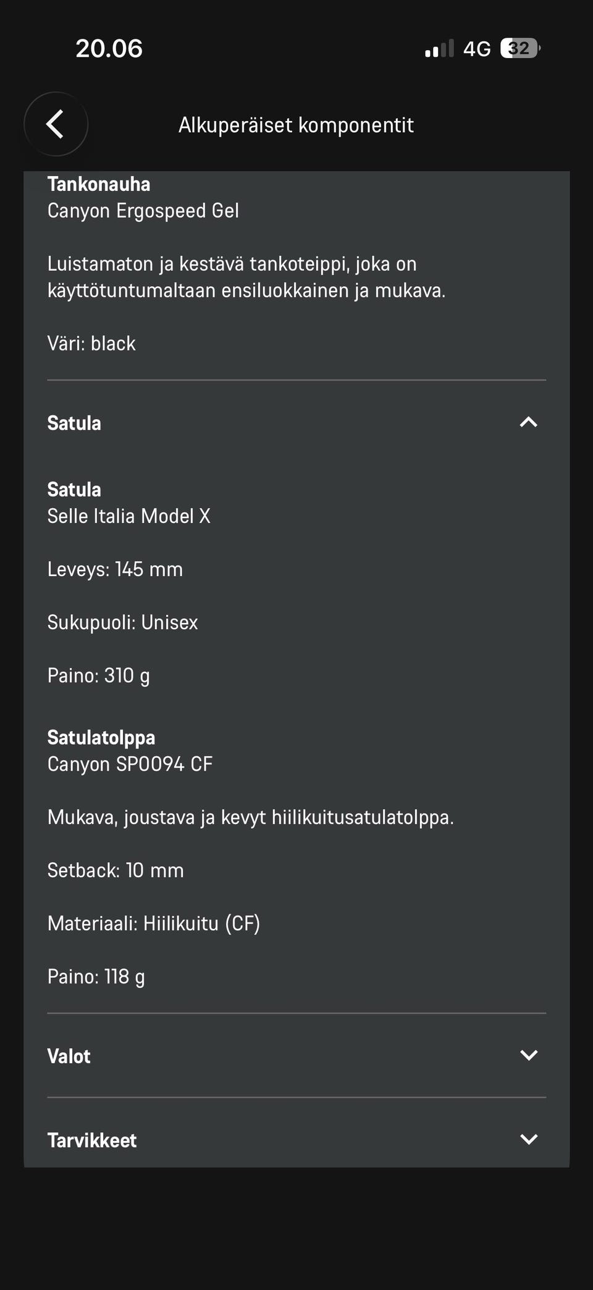
Task: Select the Selle Italia Model X text
Action: (x=129, y=516)
